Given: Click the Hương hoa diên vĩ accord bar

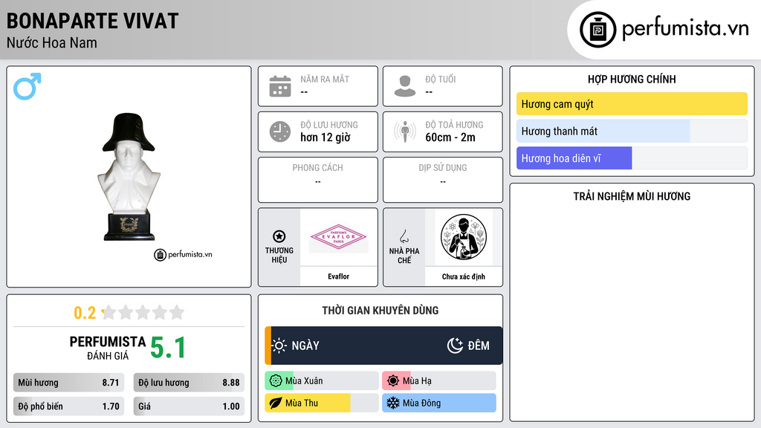Looking at the screenshot, I should coord(632,158).
